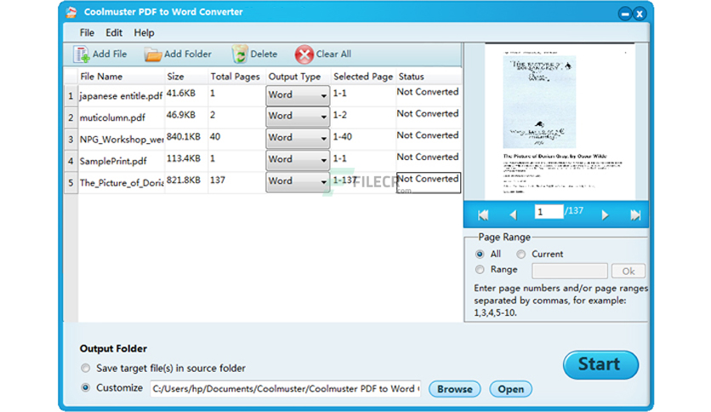Click the output folder path field
The image size is (711, 412).
286,389
